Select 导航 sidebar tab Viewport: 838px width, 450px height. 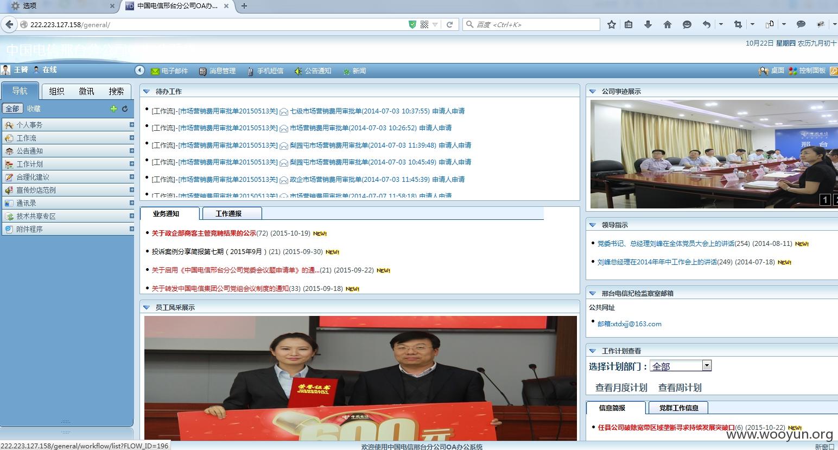coord(20,91)
